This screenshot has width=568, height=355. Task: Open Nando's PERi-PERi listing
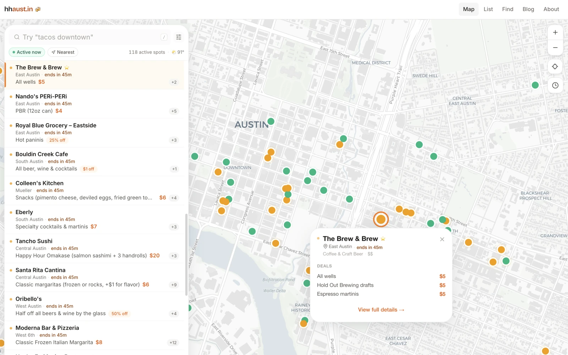coord(94,104)
